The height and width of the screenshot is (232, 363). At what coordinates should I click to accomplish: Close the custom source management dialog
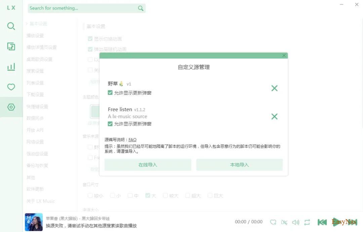[284, 55]
